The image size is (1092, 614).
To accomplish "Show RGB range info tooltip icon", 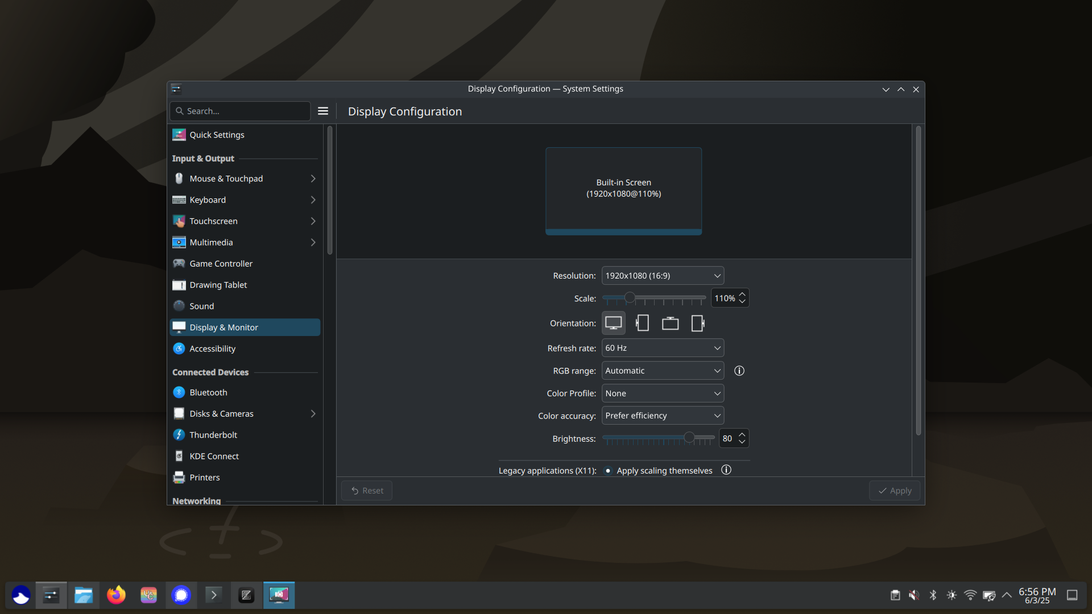I will click(x=739, y=371).
